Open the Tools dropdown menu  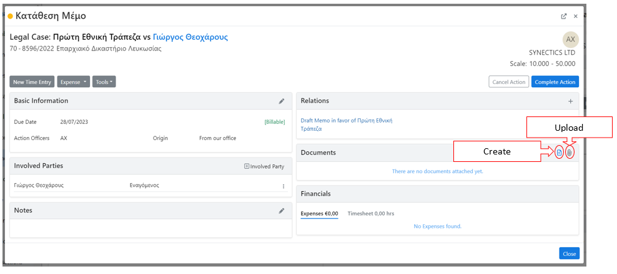pyautogui.click(x=104, y=82)
